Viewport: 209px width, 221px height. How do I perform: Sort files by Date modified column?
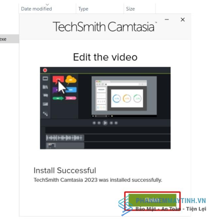(47, 9)
